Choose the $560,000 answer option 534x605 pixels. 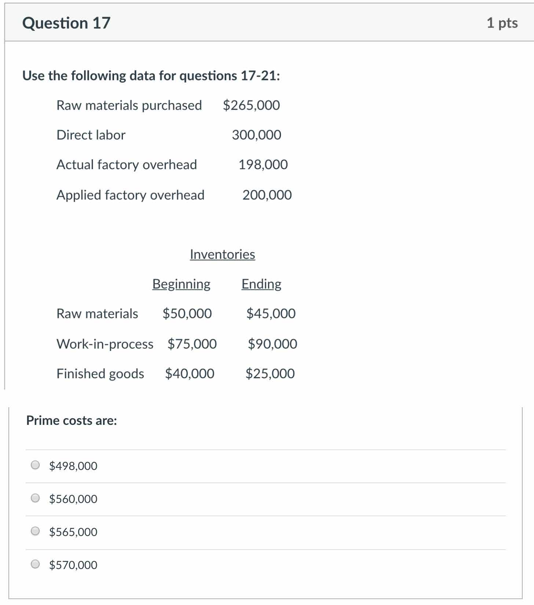click(x=35, y=498)
